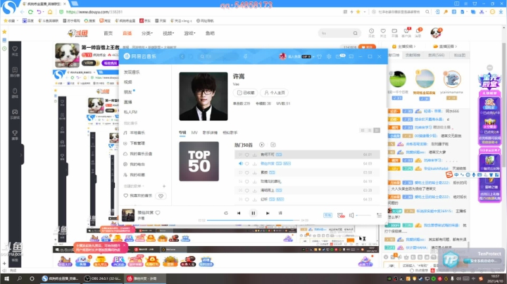
Task: Go to the browser home page
Action: [x=50, y=12]
